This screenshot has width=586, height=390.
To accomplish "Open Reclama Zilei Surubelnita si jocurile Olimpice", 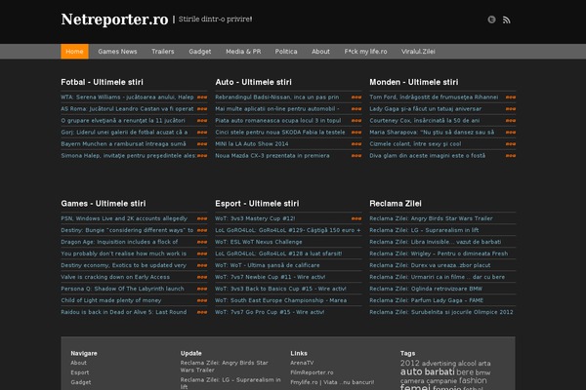I will point(441,312).
